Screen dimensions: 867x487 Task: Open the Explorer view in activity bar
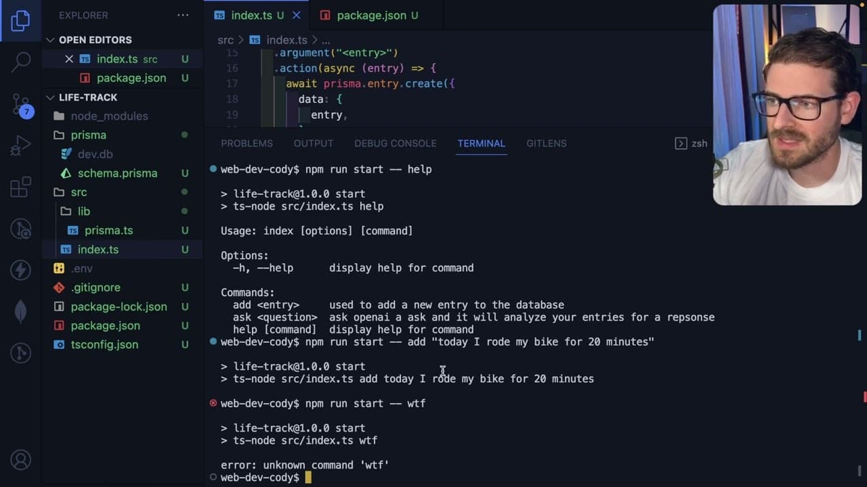coord(20,20)
